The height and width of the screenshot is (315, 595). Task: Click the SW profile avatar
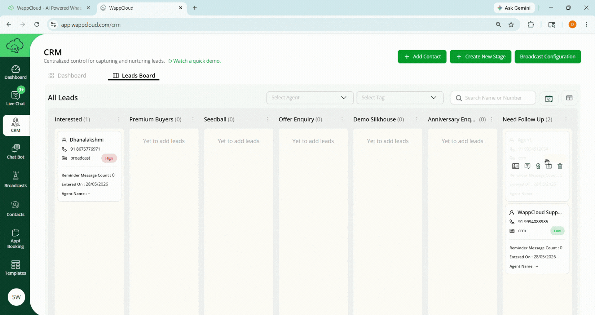point(16,297)
